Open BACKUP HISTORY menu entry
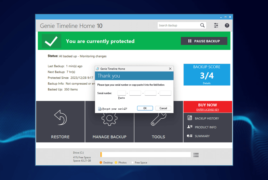 (207, 118)
